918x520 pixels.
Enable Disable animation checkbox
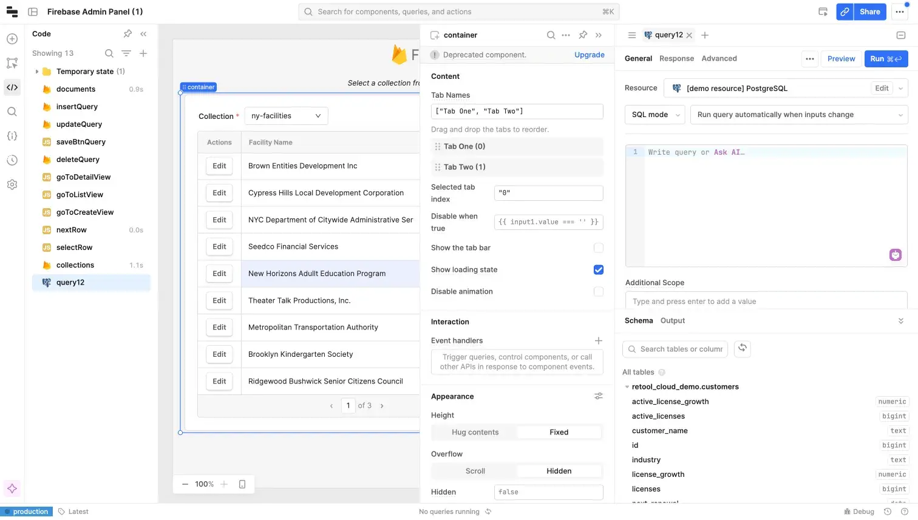599,291
